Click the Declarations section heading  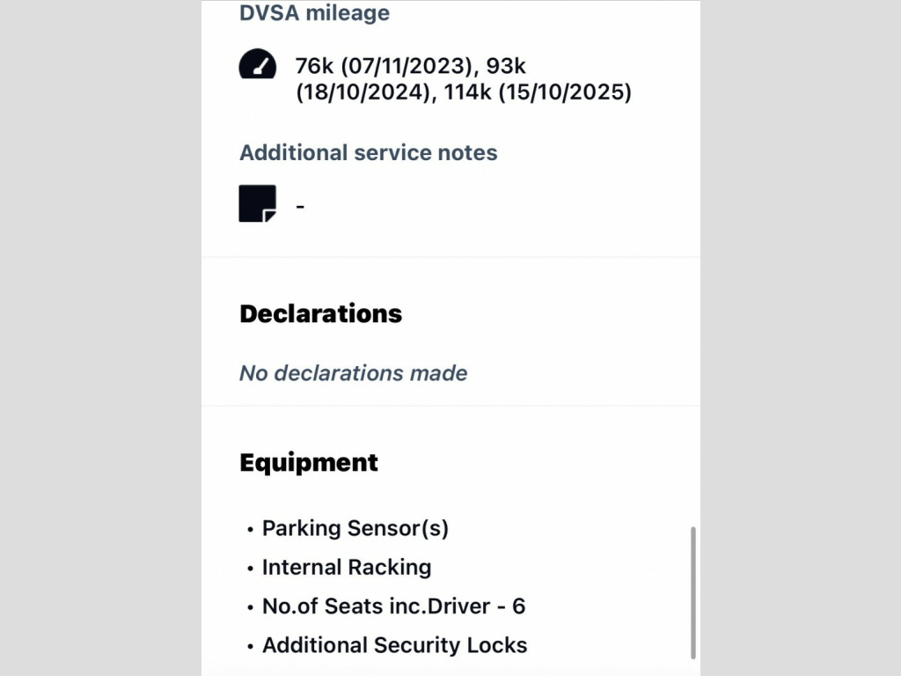pos(320,313)
